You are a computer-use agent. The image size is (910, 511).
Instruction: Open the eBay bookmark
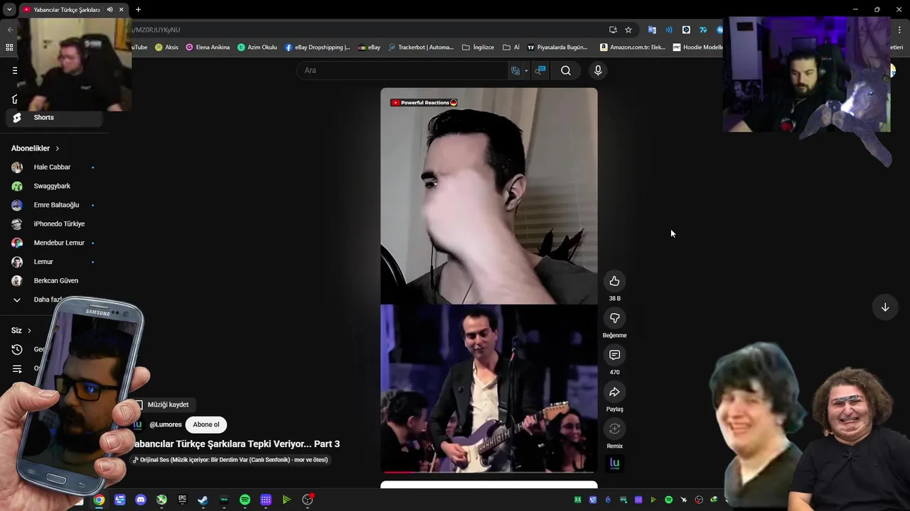click(x=369, y=48)
